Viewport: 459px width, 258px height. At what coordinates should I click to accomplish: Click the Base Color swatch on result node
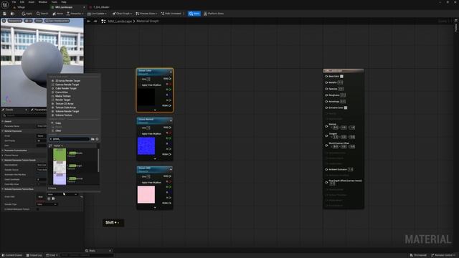(341, 77)
